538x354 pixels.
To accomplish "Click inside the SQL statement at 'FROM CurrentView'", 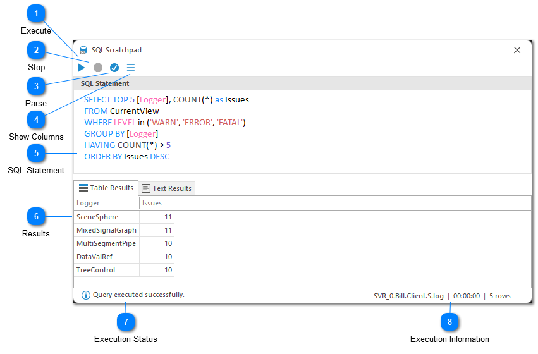I will pos(121,111).
